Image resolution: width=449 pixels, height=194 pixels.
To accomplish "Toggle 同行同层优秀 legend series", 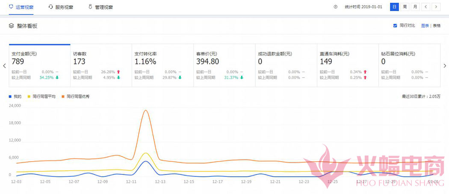I will point(75,97).
